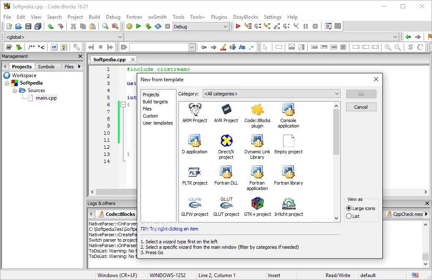The height and width of the screenshot is (280, 432).
Task: Click the Open file folder icon
Action: tap(18, 26)
